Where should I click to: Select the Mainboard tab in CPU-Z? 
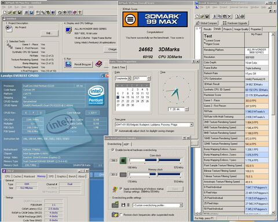pos(29,176)
